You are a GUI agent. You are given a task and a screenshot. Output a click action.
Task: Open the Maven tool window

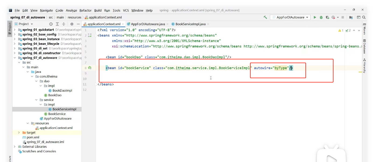(x=364, y=28)
